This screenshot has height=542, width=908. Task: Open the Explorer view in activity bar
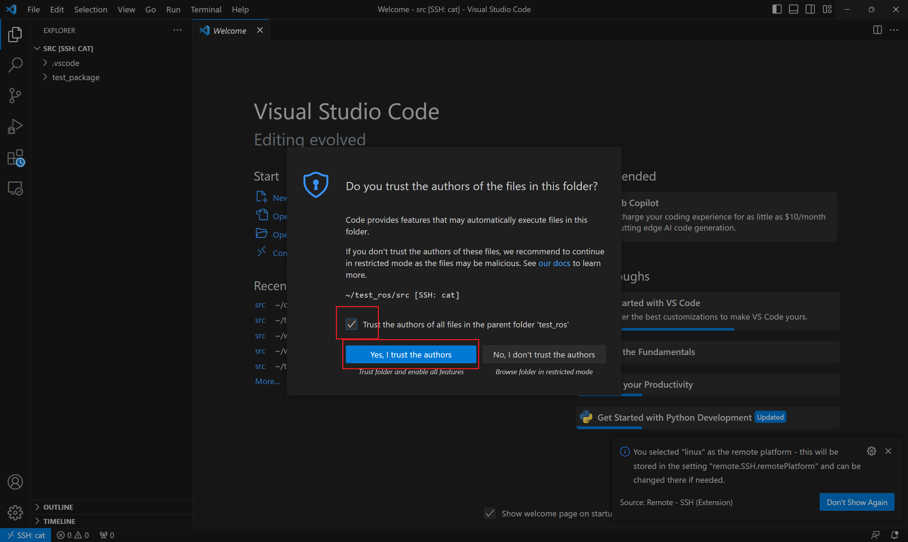click(x=15, y=34)
